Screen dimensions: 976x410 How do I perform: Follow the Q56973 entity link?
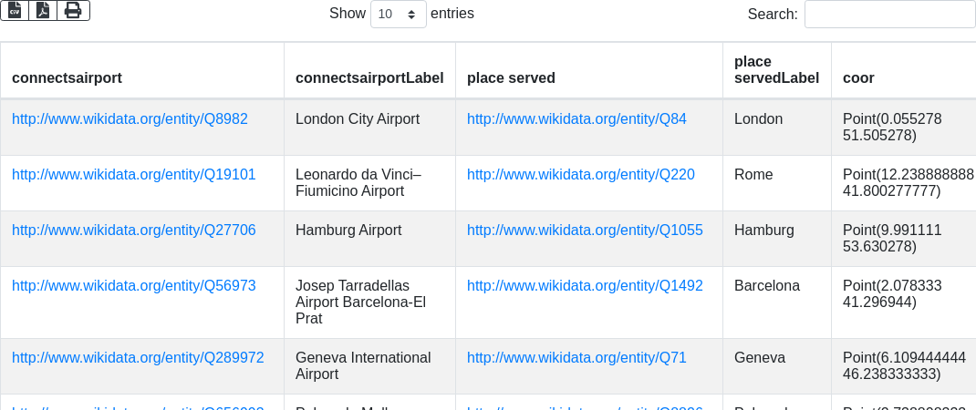133,286
